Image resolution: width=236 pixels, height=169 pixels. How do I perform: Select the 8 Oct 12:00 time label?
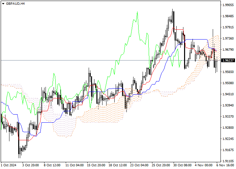(52, 165)
